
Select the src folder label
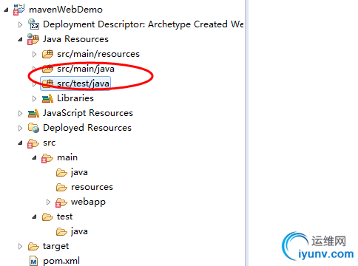[50, 143]
